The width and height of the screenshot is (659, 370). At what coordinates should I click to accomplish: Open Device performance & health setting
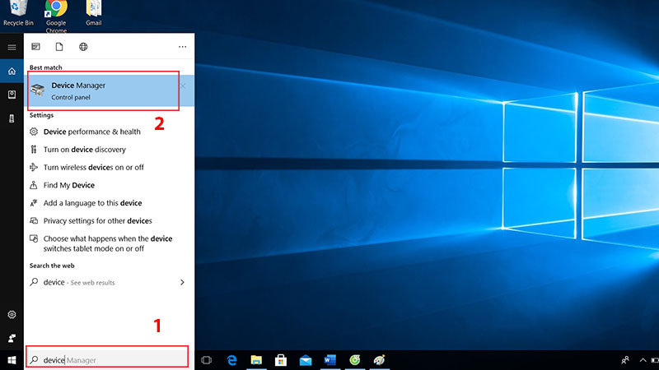pos(91,132)
